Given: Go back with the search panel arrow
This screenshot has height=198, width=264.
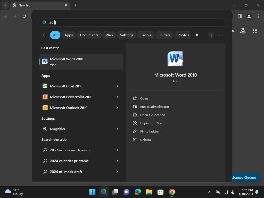Looking at the screenshot, I should [44, 35].
